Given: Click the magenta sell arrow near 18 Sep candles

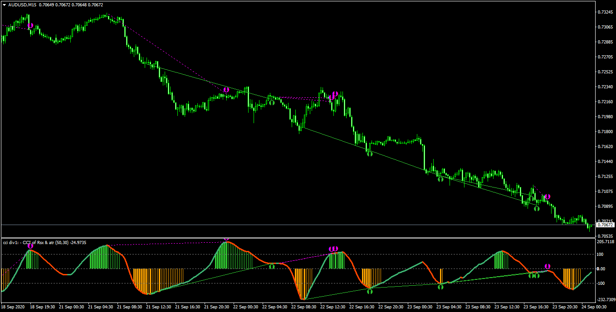Looking at the screenshot, I should (30, 26).
